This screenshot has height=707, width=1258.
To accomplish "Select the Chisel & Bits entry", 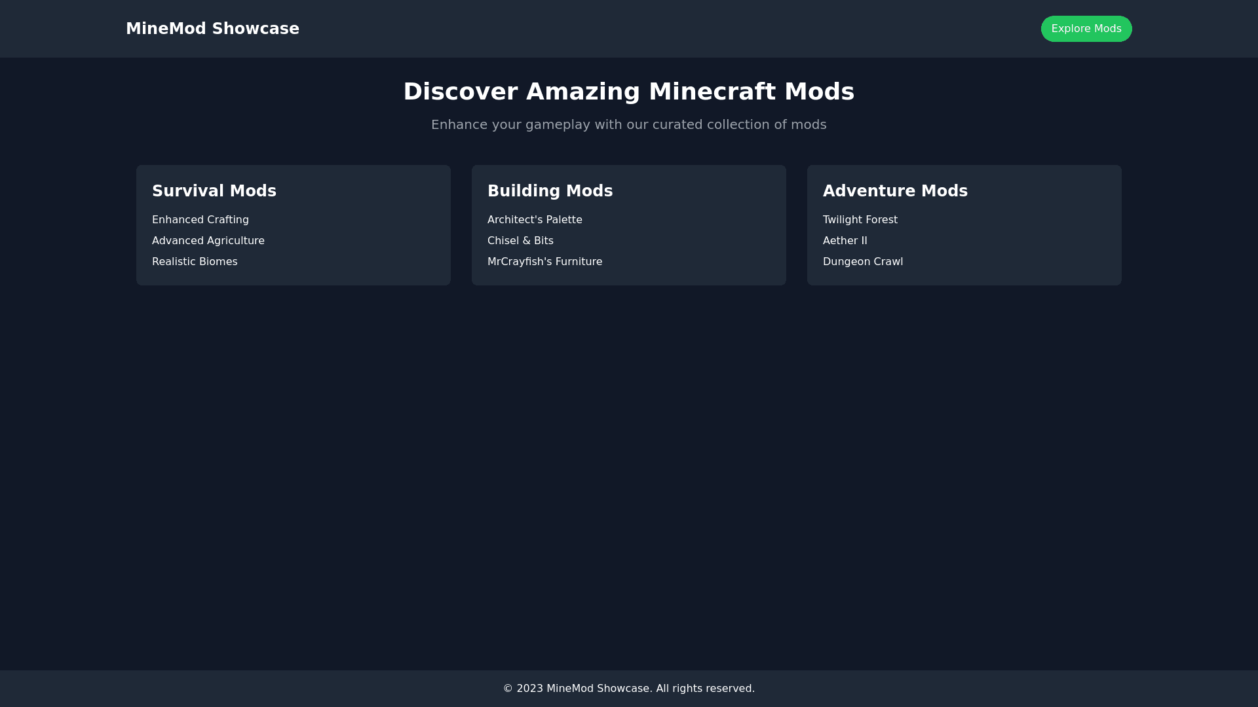I will (520, 241).
